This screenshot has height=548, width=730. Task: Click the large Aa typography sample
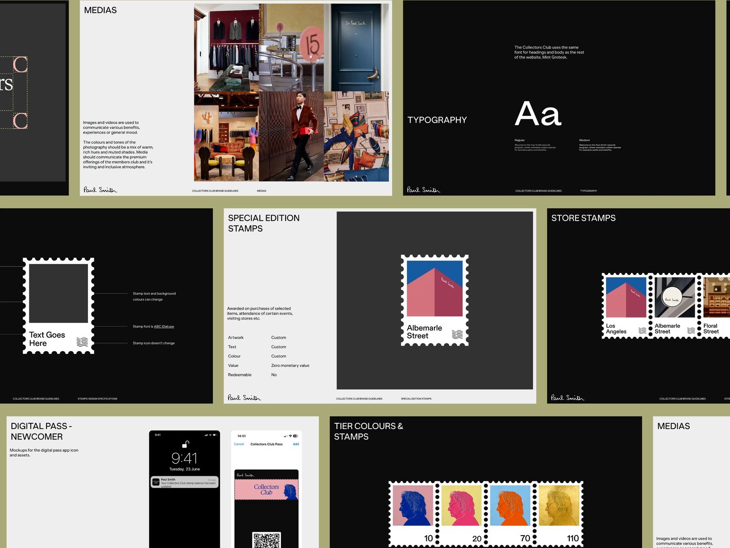coord(538,114)
